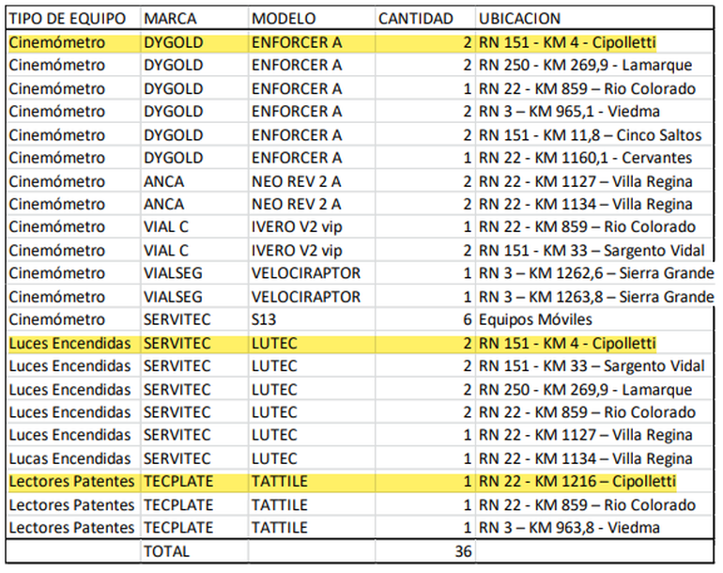Viewport: 723px width, 573px height.
Task: Click the MODELO column header
Action: (x=285, y=19)
